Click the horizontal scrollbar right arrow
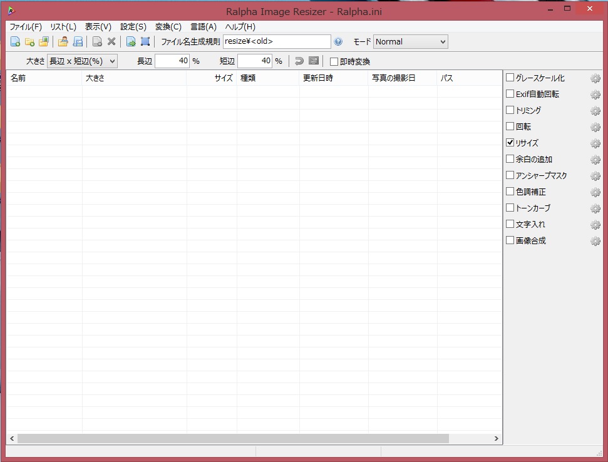This screenshot has width=608, height=462. click(497, 439)
